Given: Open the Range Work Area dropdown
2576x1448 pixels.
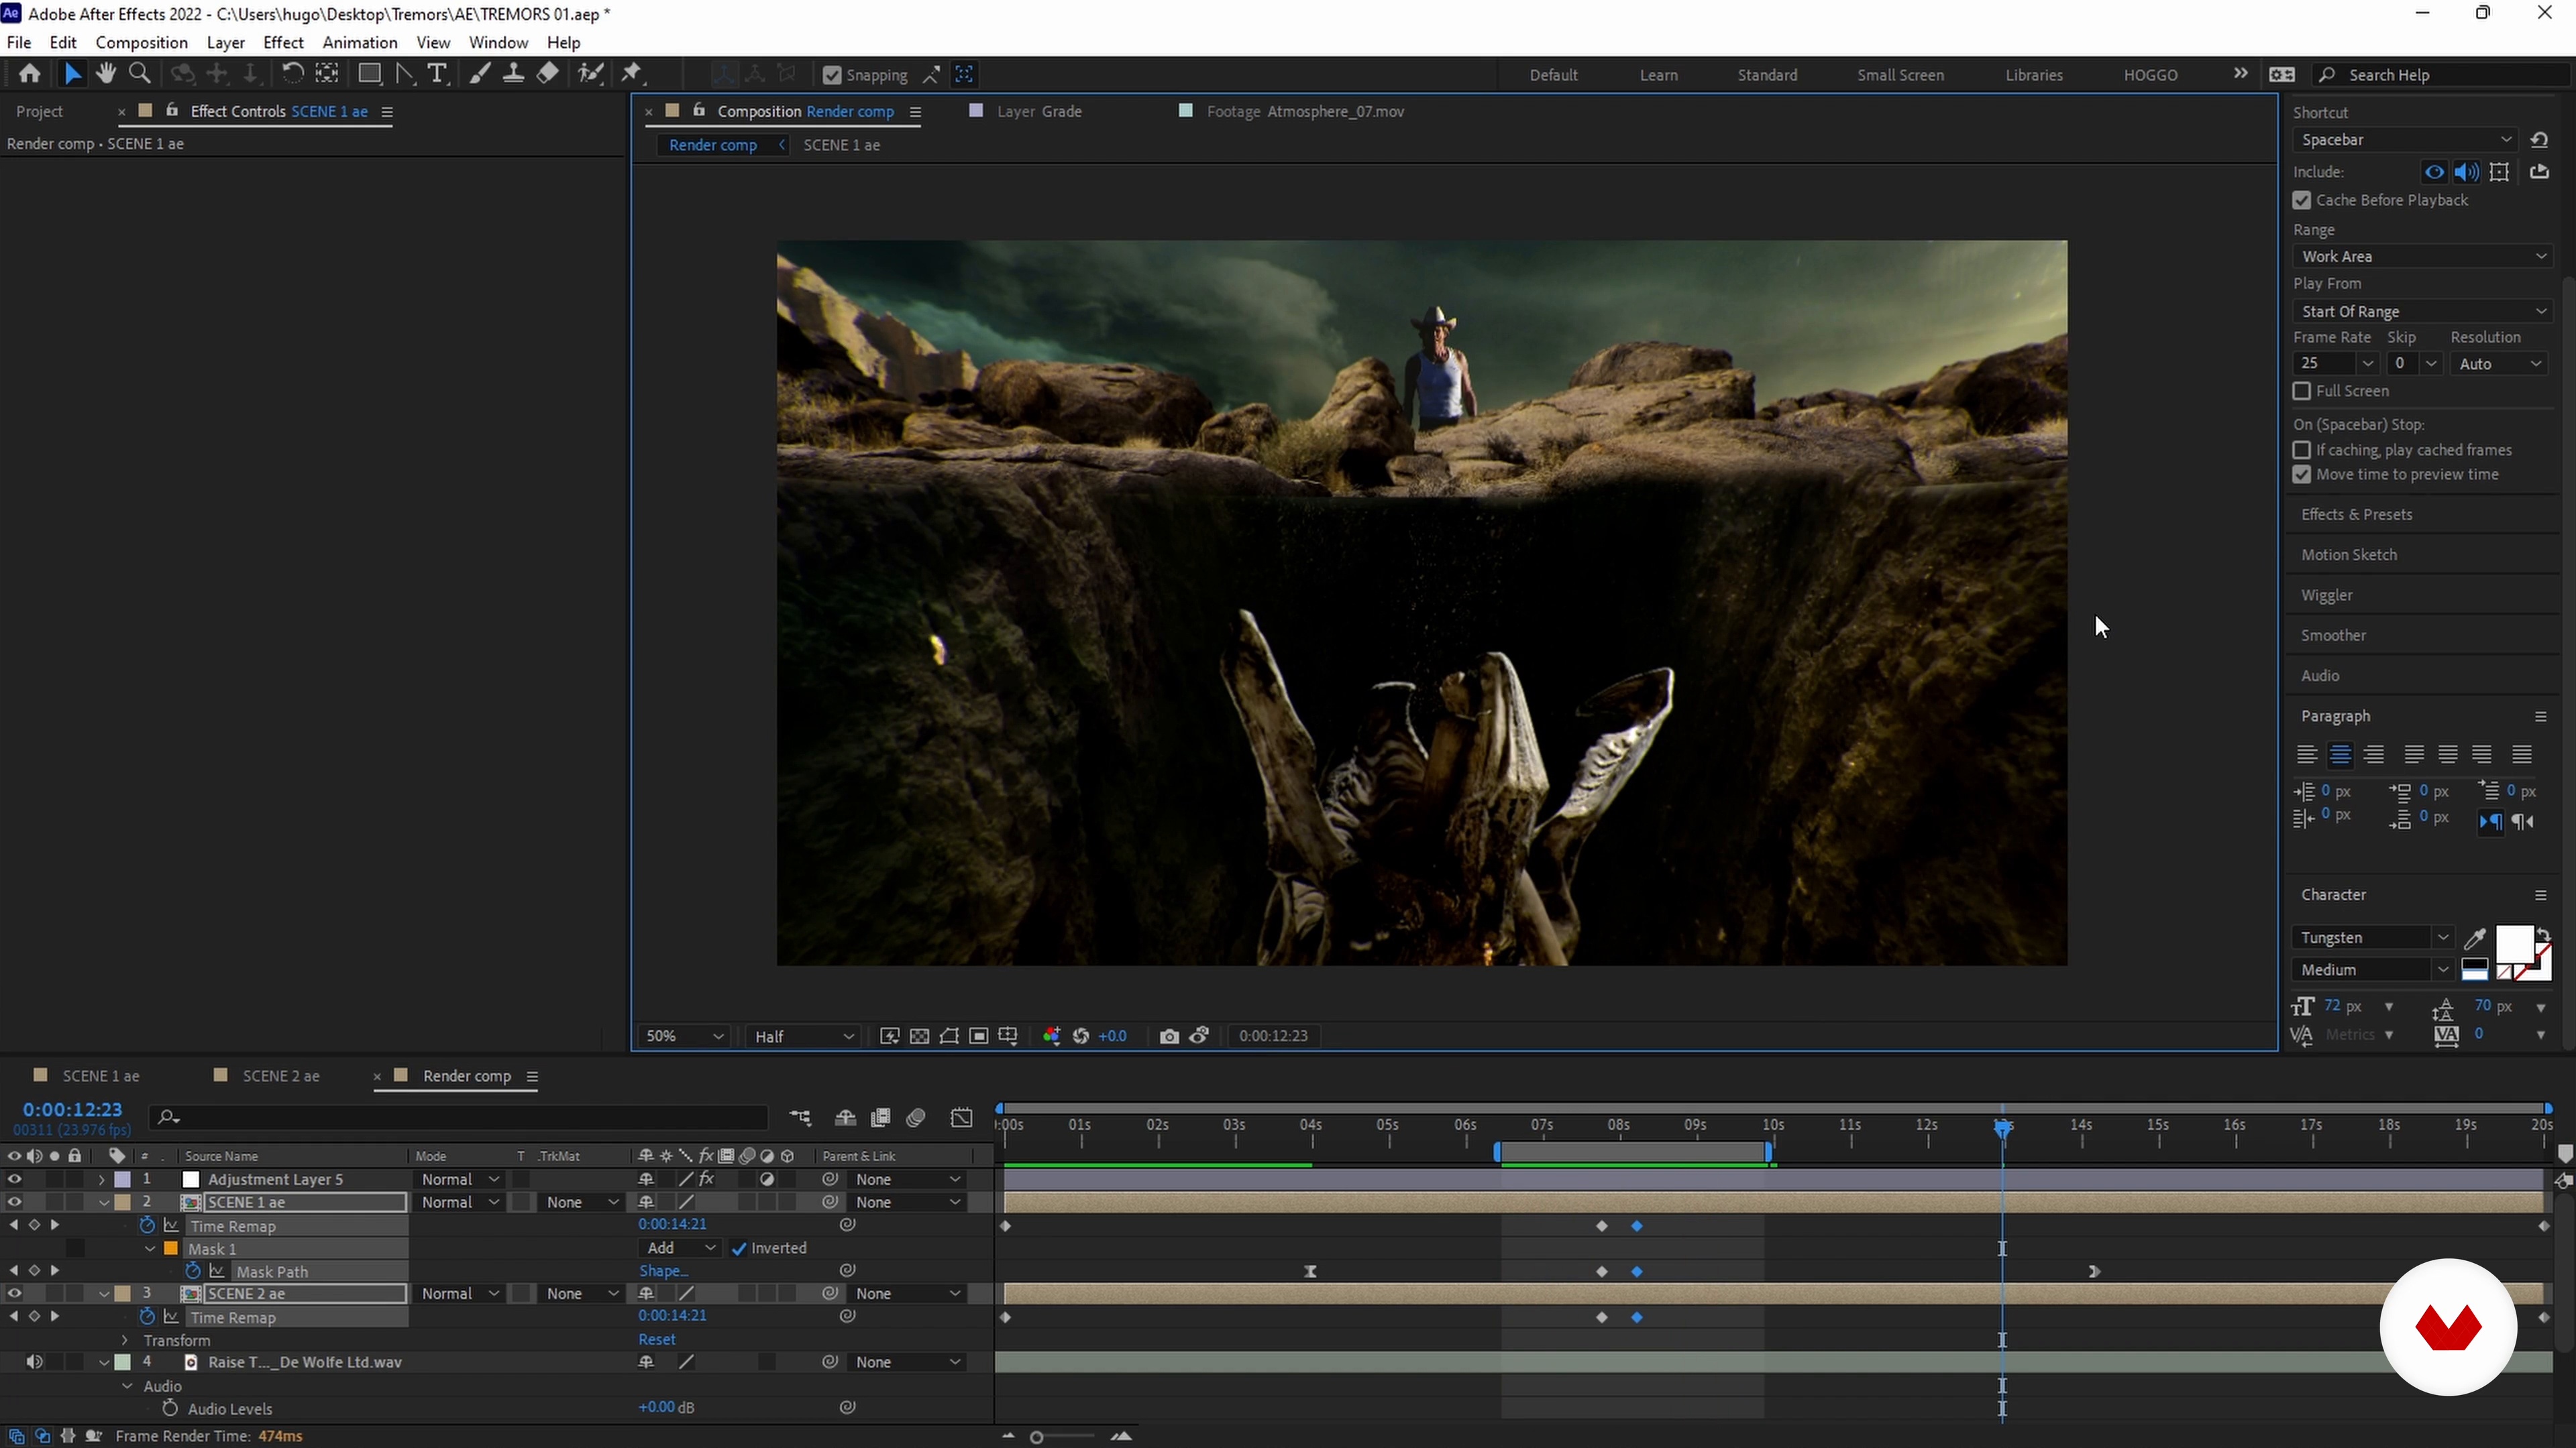Looking at the screenshot, I should pyautogui.click(x=2422, y=257).
